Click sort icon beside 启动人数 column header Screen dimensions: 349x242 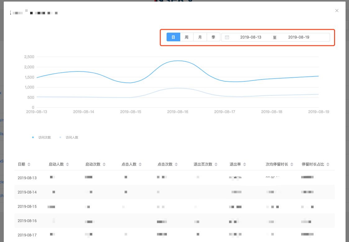[x=67, y=164]
